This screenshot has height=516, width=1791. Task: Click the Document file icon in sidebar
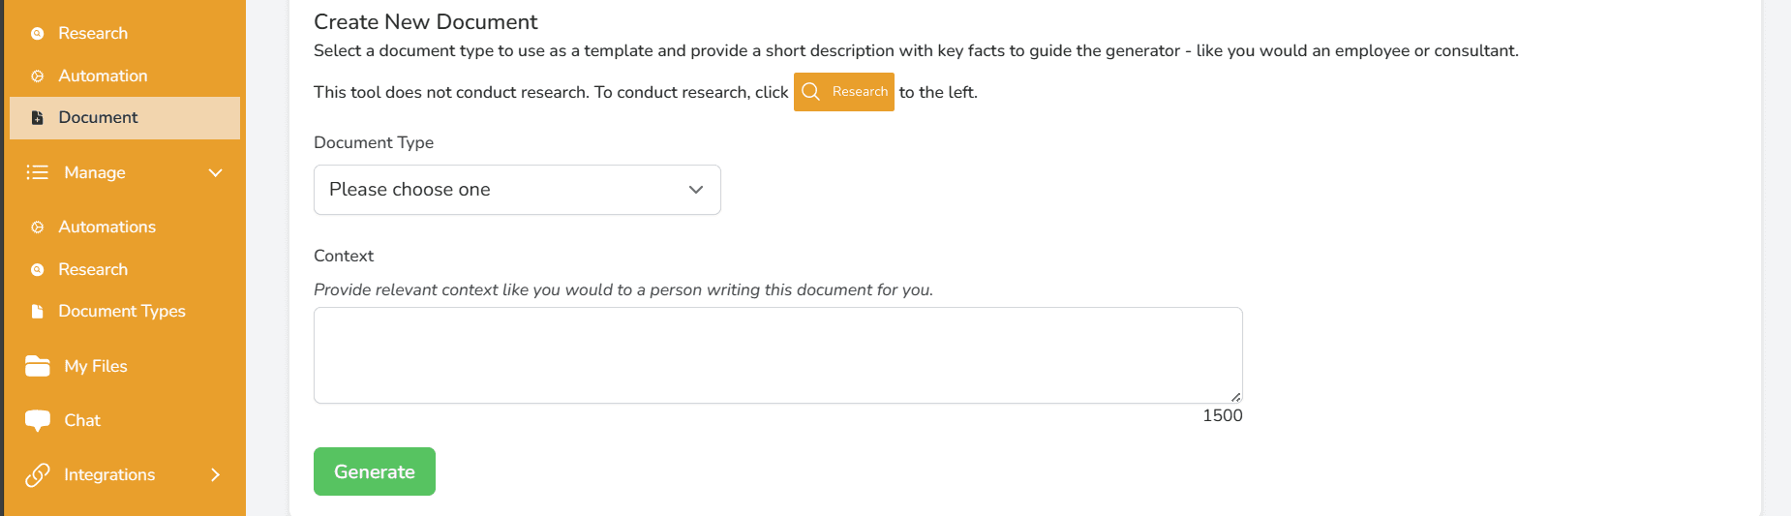(38, 117)
